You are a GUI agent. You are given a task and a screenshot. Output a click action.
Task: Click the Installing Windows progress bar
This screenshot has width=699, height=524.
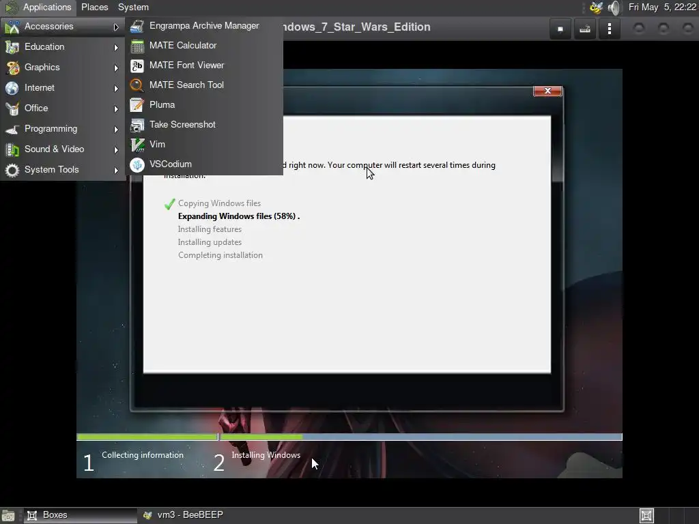421,437
